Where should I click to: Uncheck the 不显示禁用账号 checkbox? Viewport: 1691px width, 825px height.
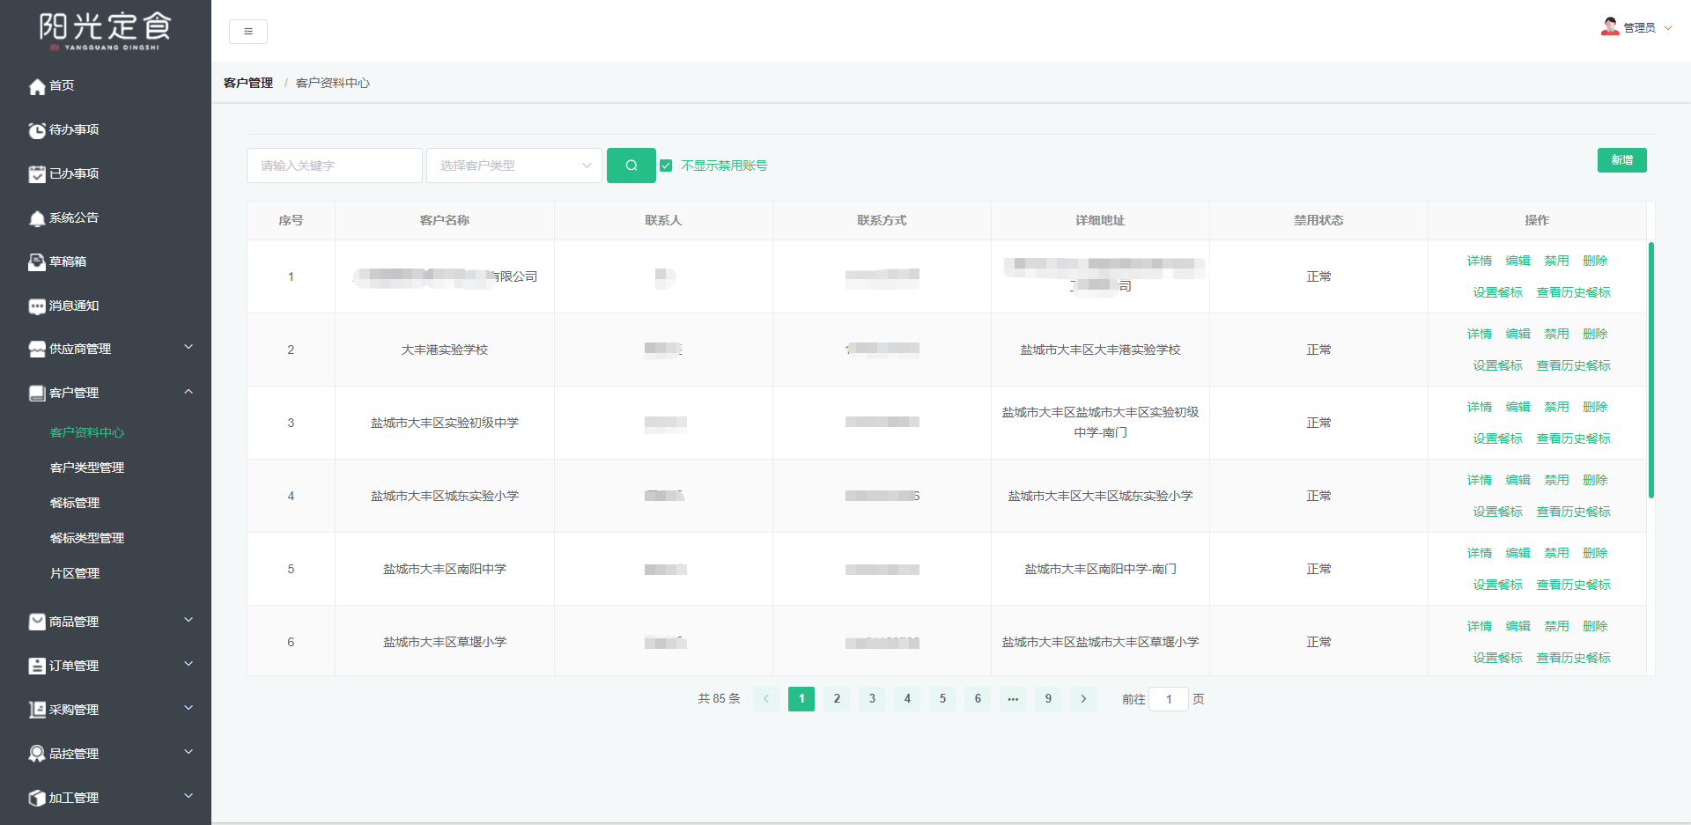(667, 166)
